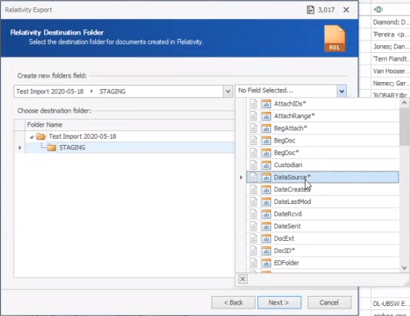Select AttachRange* in the field list
Viewport: 410px width, 316px height.
click(x=322, y=116)
